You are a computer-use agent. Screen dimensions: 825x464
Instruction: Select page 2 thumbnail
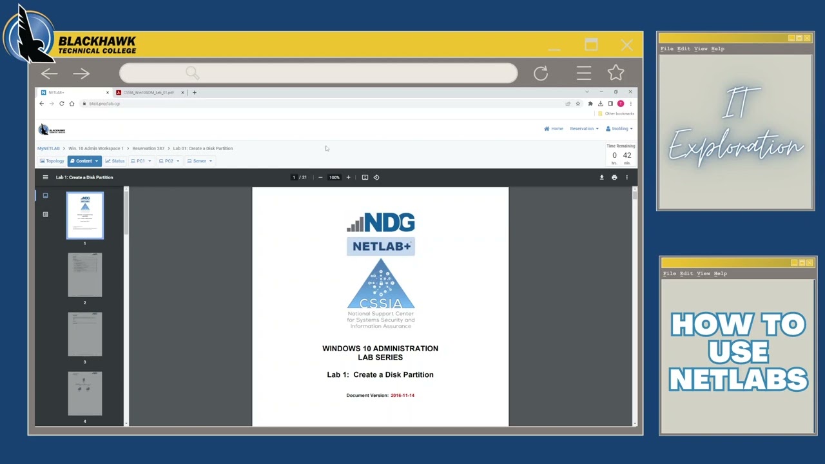tap(85, 275)
